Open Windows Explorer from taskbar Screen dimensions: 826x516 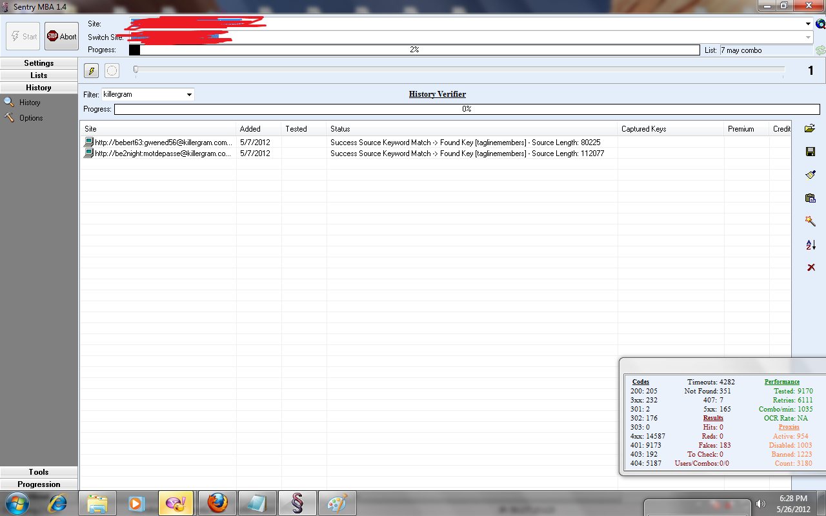97,503
